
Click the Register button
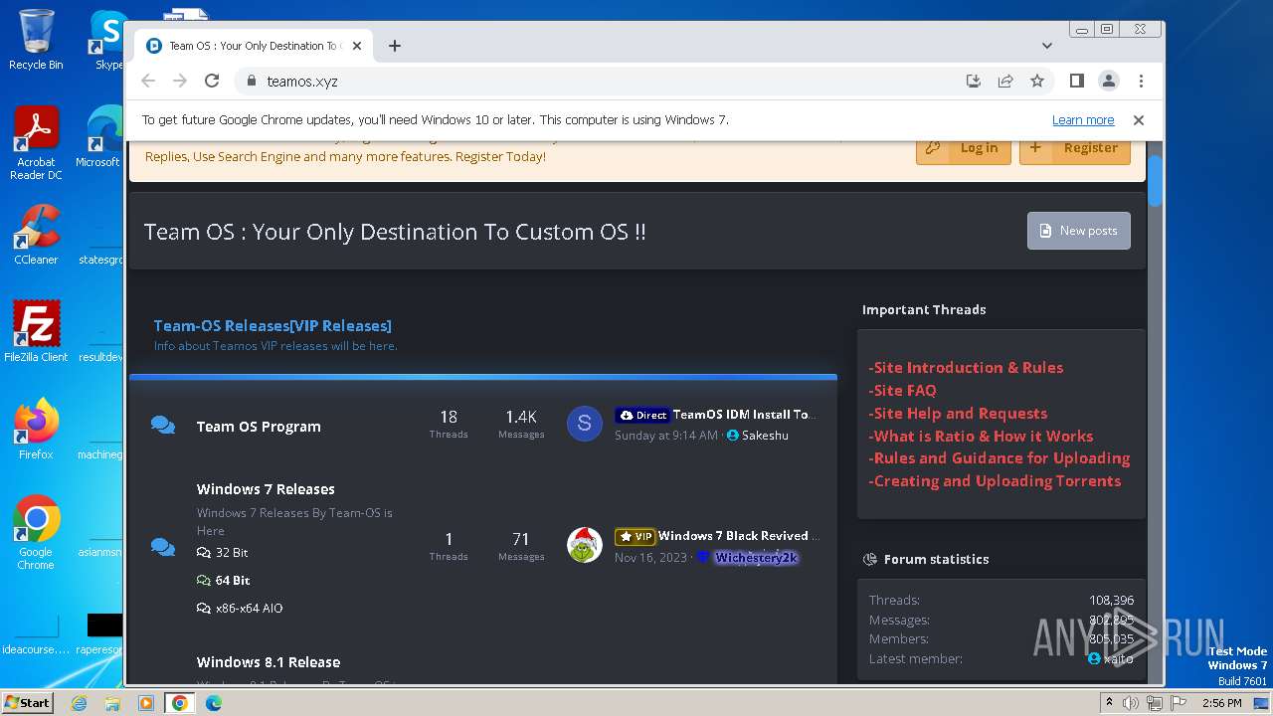point(1075,148)
